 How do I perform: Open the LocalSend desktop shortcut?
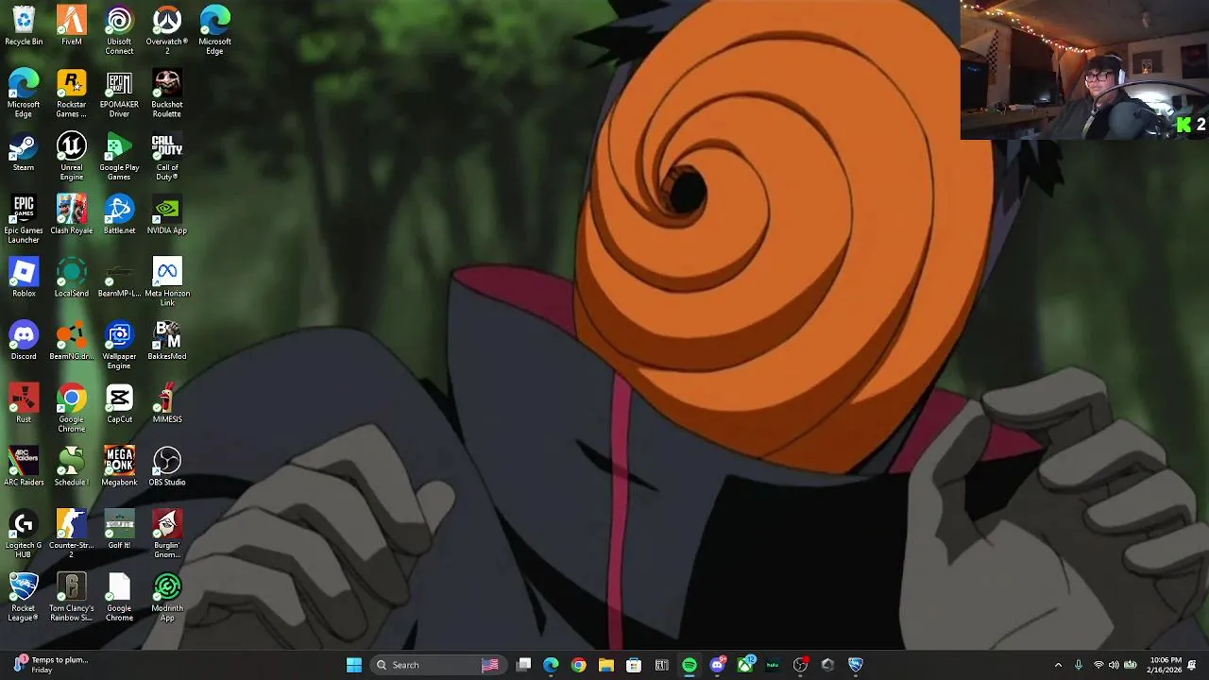(72, 278)
